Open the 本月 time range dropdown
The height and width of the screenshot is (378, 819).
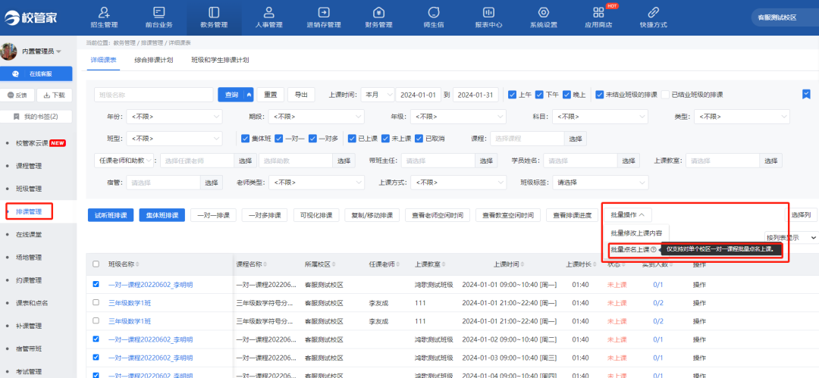(377, 95)
